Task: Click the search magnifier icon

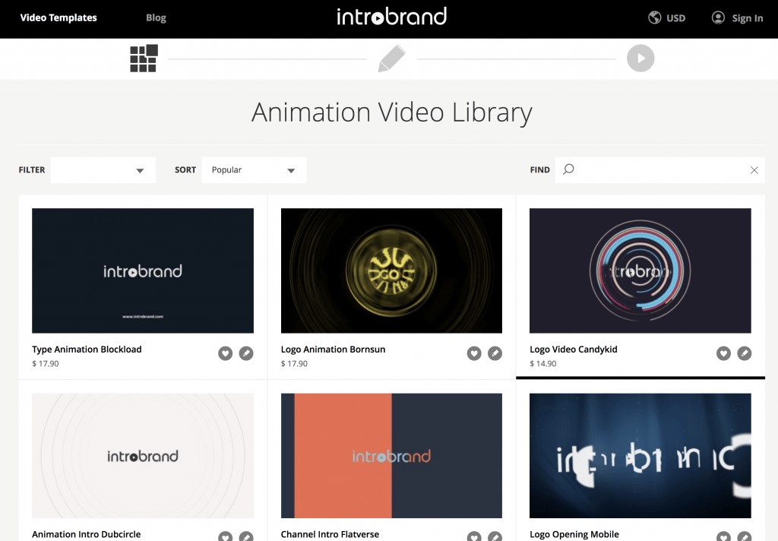Action: tap(568, 169)
